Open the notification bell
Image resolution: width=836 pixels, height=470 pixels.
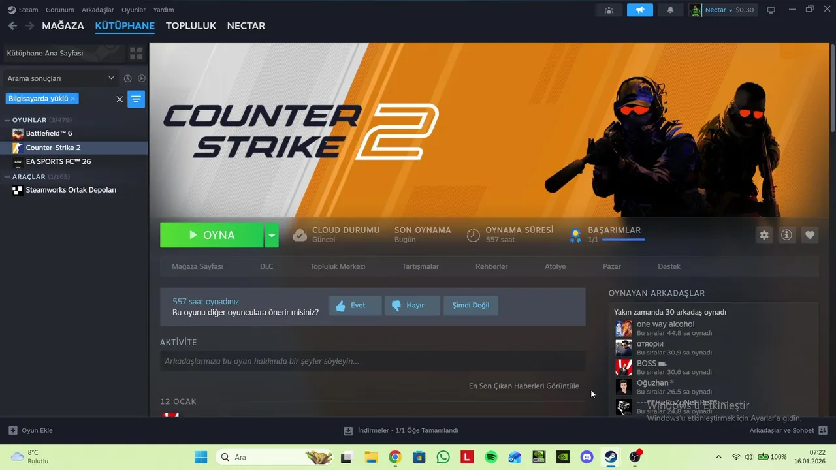(x=670, y=10)
